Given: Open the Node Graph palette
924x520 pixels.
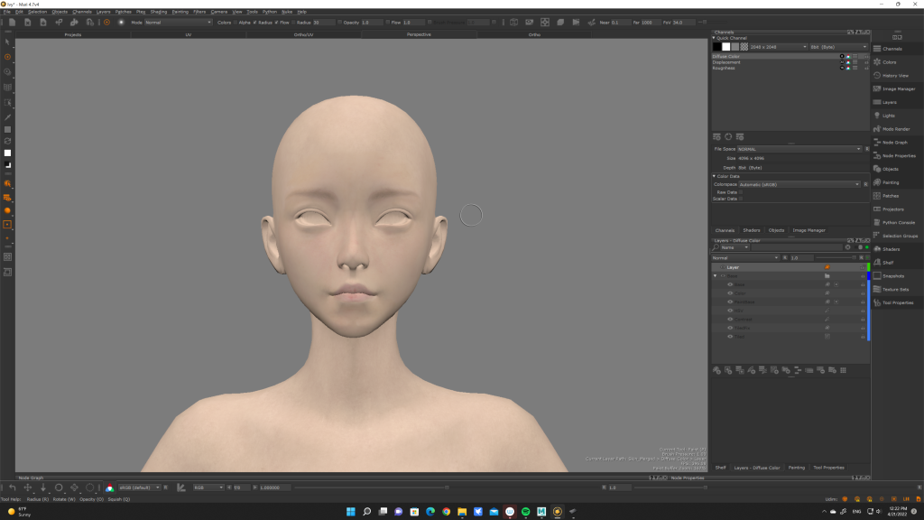Looking at the screenshot, I should pos(894,143).
